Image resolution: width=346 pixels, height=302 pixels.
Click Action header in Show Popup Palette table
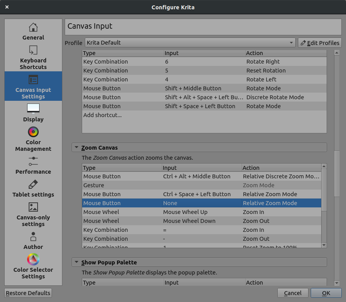pos(286,283)
